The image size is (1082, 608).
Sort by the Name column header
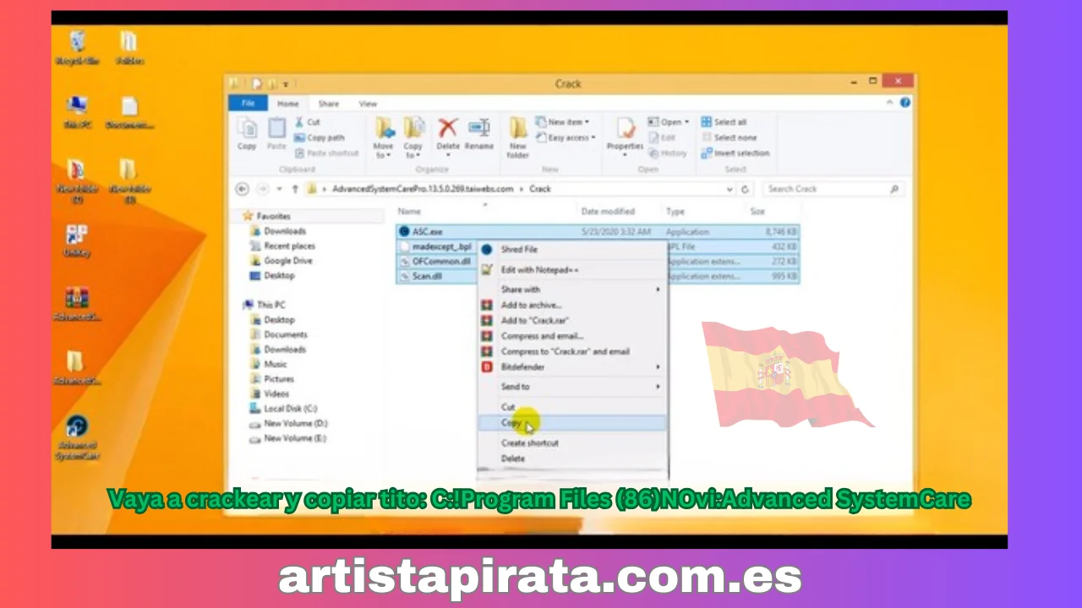point(409,211)
